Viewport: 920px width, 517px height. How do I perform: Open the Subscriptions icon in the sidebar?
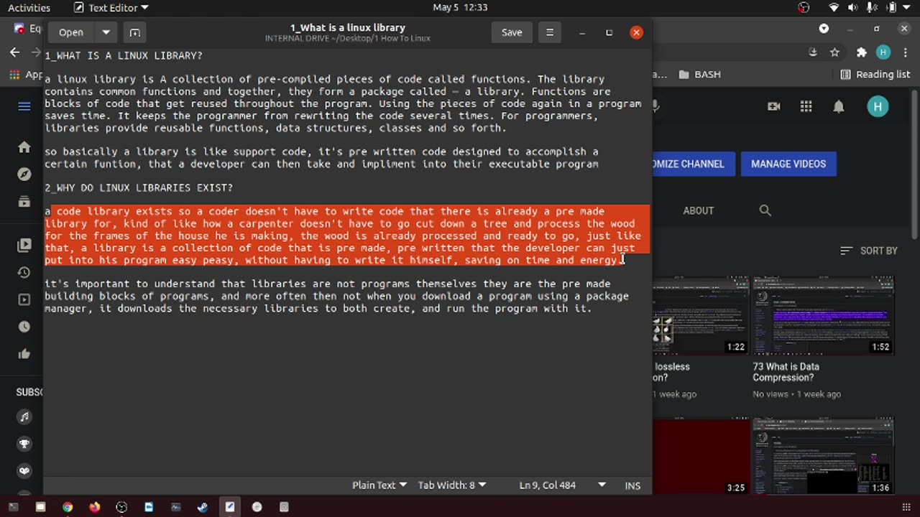click(x=24, y=201)
